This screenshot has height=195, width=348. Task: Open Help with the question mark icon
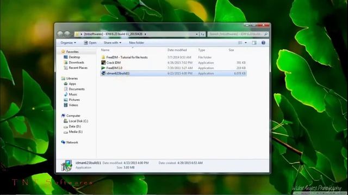tap(263, 43)
